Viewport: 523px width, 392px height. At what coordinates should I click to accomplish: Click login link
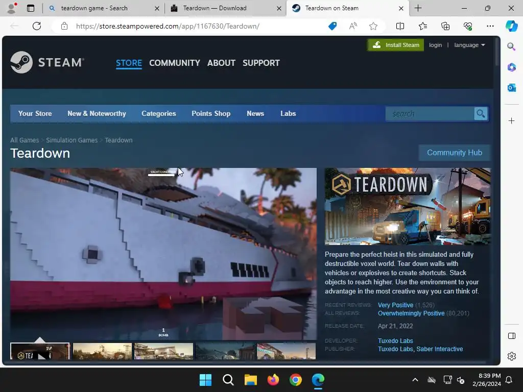(x=435, y=45)
